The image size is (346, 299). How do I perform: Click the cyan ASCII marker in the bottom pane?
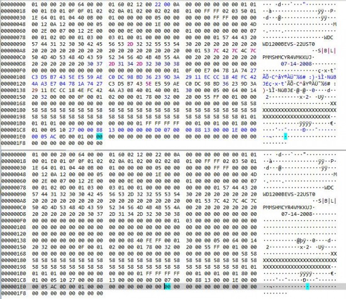tap(307, 286)
